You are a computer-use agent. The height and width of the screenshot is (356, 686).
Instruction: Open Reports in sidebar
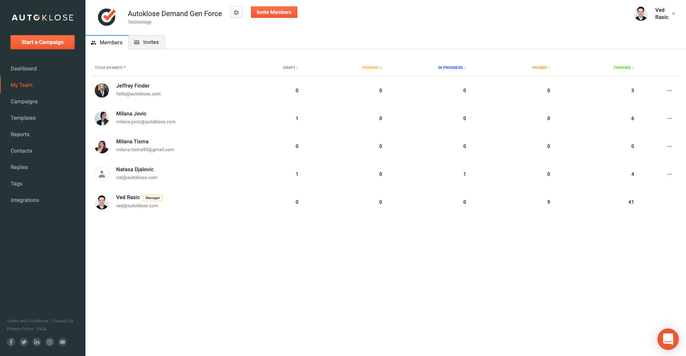pyautogui.click(x=20, y=134)
